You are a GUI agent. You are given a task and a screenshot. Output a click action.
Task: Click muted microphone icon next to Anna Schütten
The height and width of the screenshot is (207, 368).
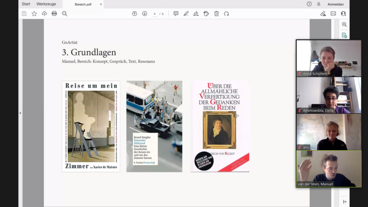click(x=300, y=74)
